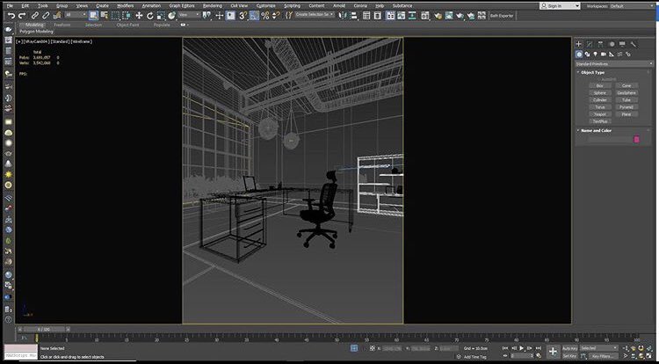This screenshot has height=364, width=659.
Task: Toggle Angle Snap
Action: point(254,16)
